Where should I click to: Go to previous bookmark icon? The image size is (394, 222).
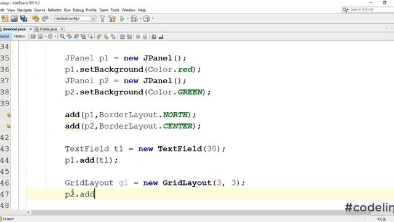click(99, 37)
